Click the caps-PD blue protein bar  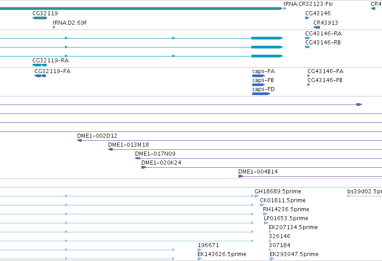[261, 94]
